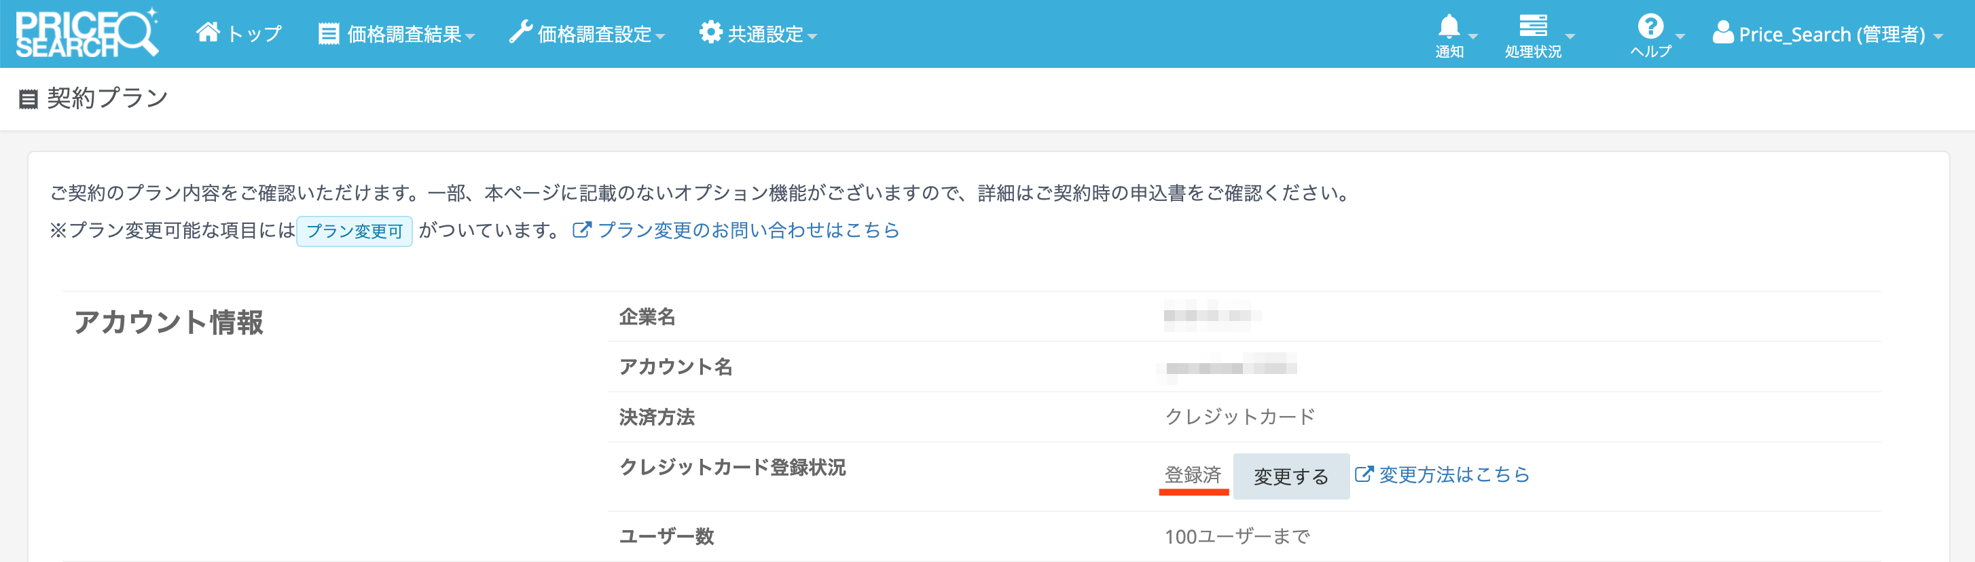The image size is (1975, 562).
Task: Click the 処理状況 server icon
Action: click(x=1533, y=26)
